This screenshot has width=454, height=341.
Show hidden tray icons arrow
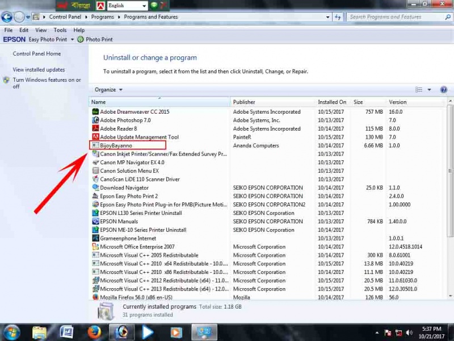[x=377, y=332]
